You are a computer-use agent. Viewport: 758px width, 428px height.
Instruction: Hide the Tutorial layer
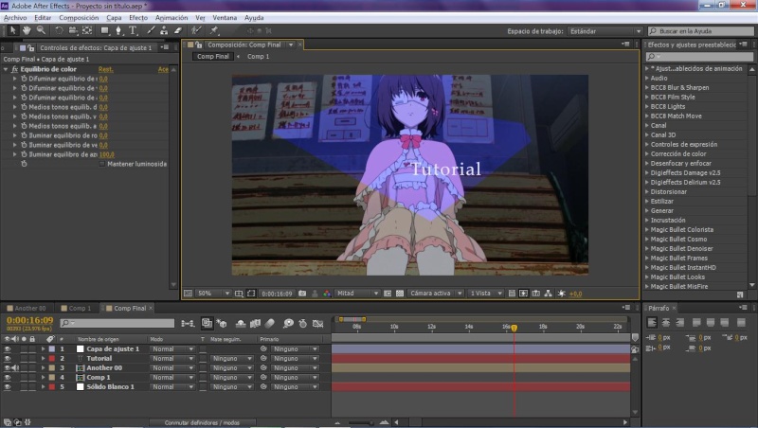click(x=8, y=359)
